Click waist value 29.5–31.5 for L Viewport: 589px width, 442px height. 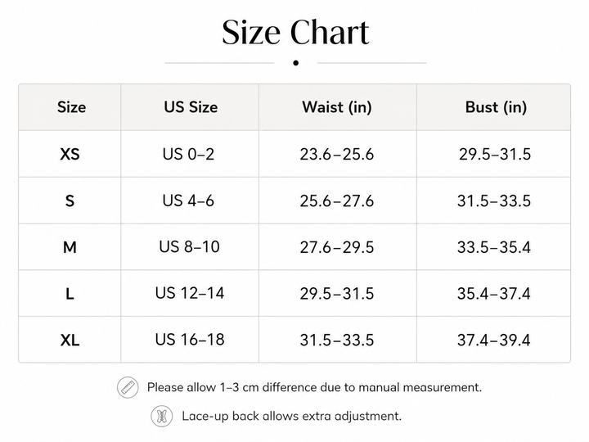tap(337, 294)
